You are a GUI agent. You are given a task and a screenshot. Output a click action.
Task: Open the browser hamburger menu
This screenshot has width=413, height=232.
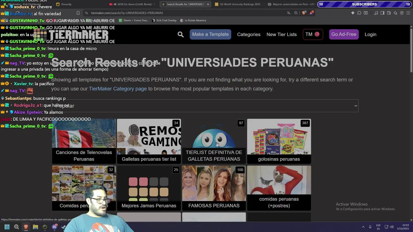tap(408, 13)
